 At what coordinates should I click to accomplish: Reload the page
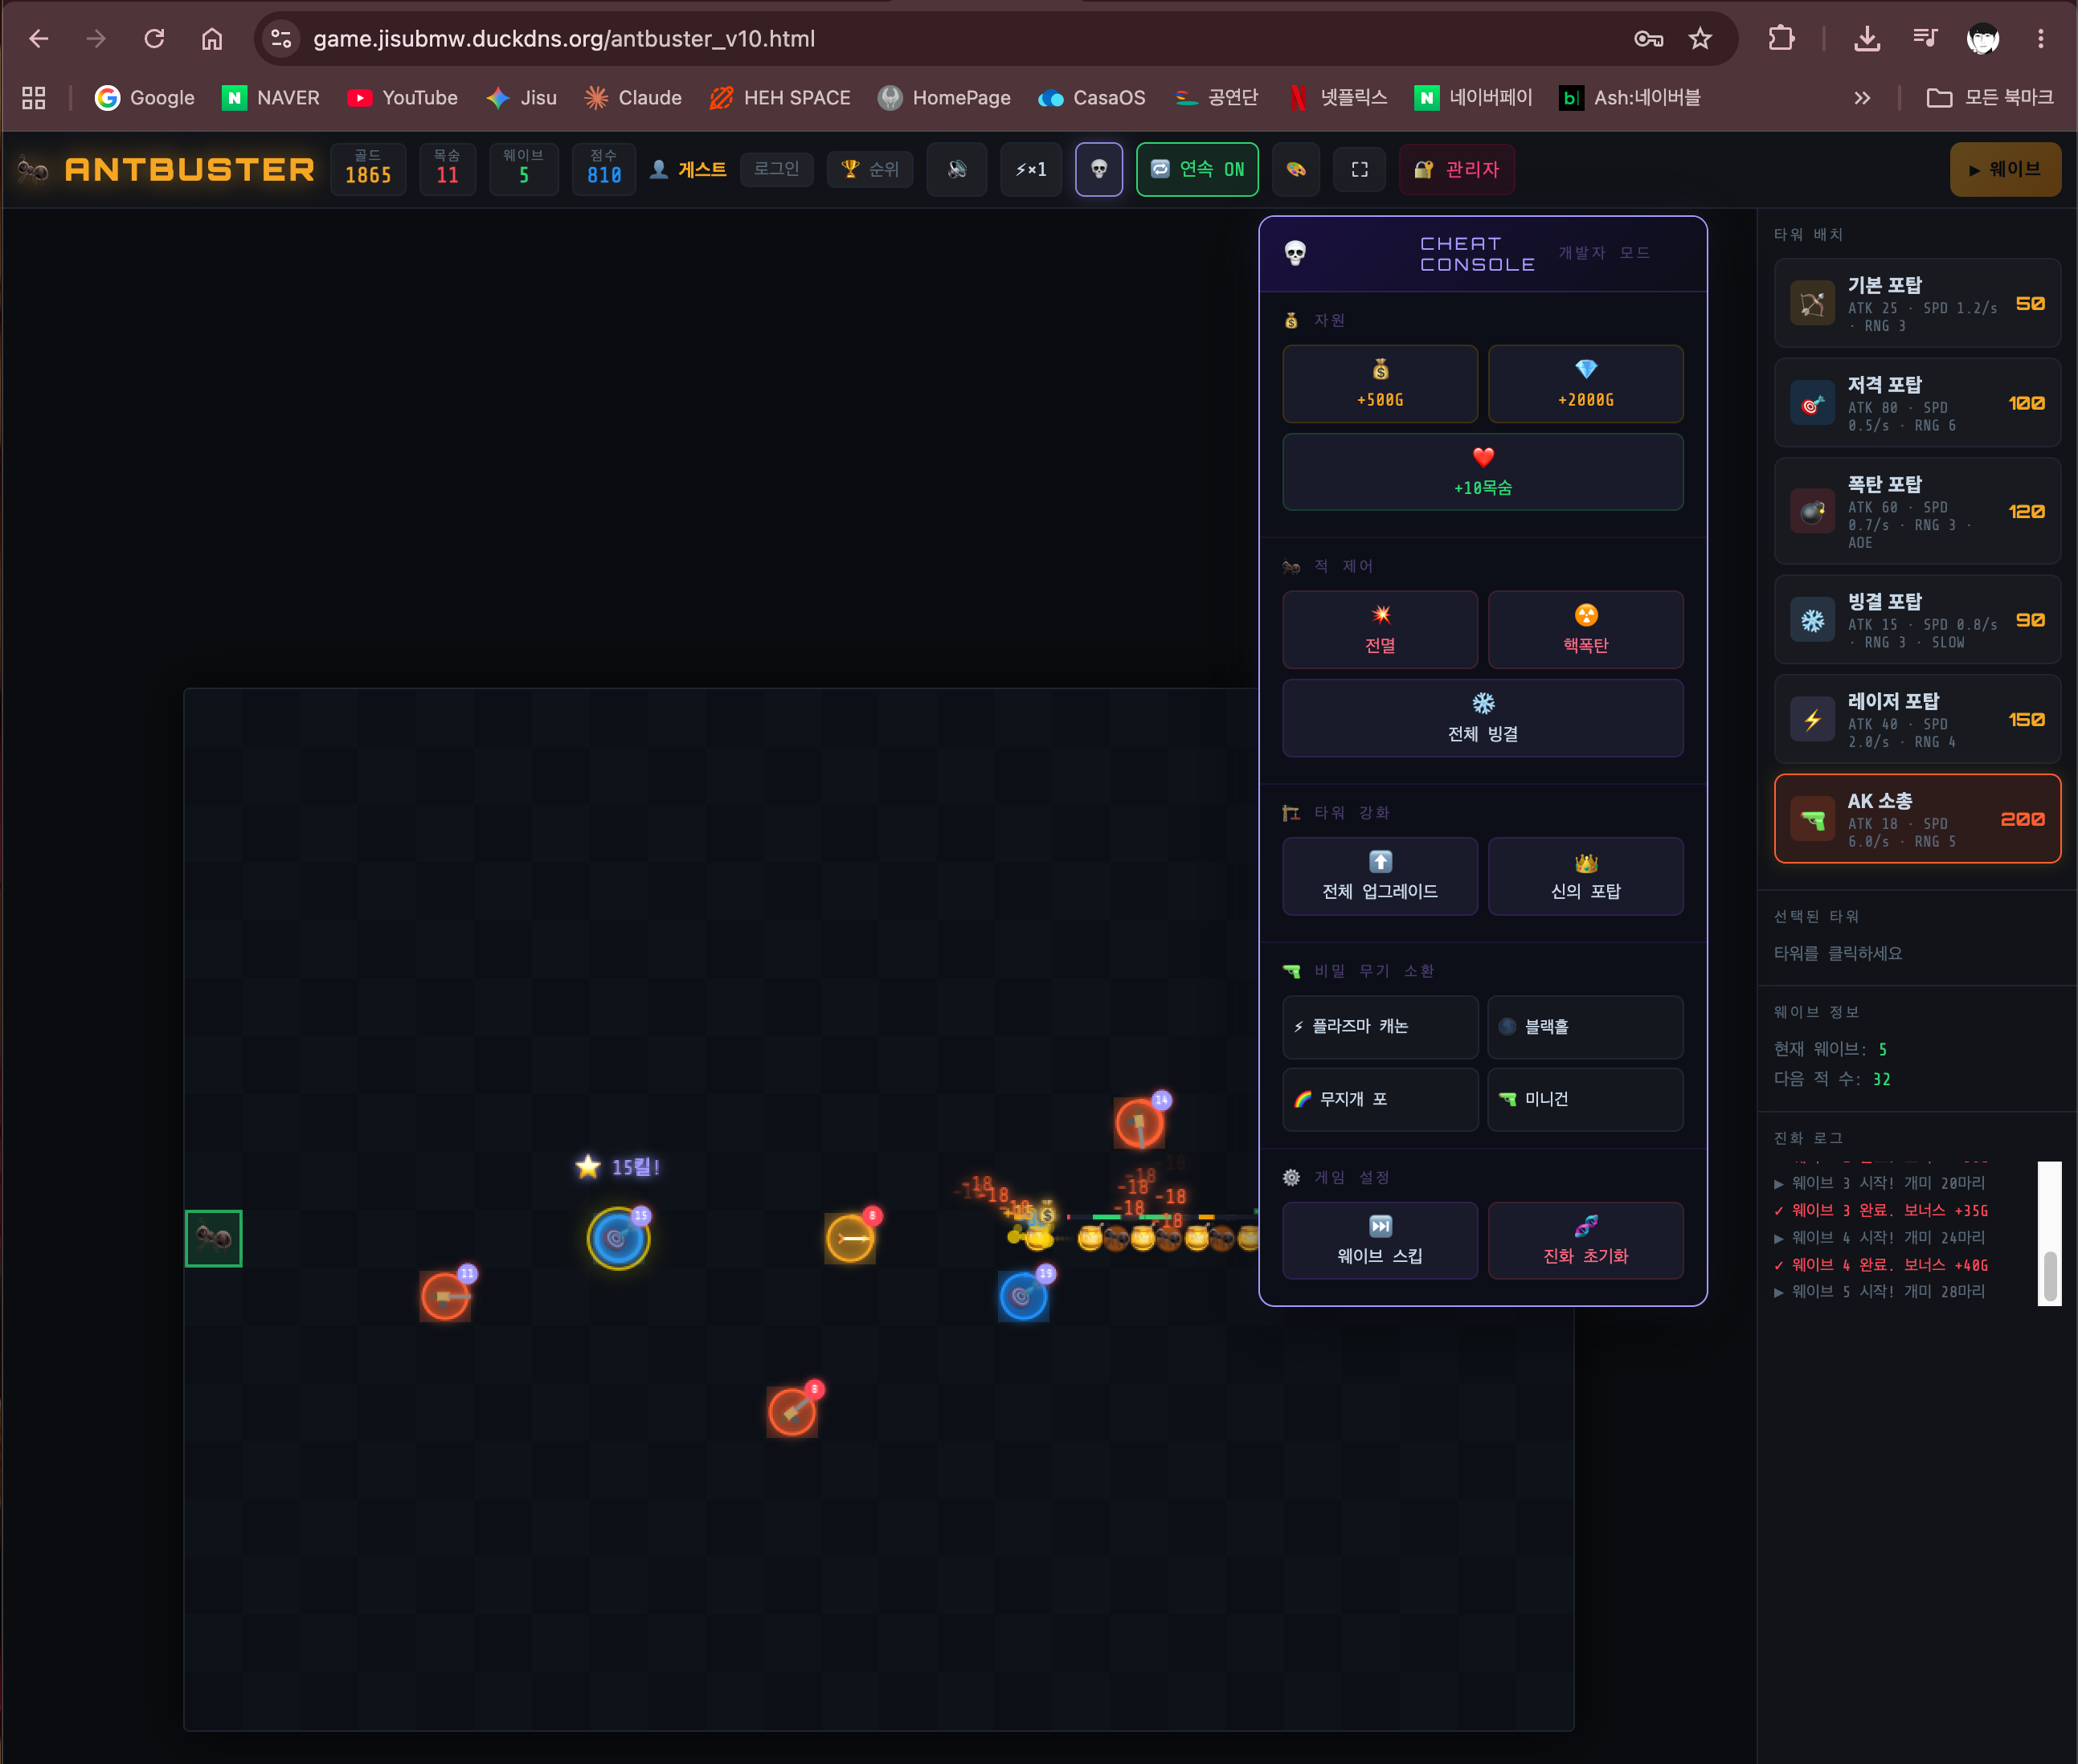(154, 39)
